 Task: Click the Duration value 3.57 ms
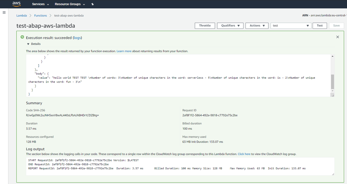click(x=31, y=128)
